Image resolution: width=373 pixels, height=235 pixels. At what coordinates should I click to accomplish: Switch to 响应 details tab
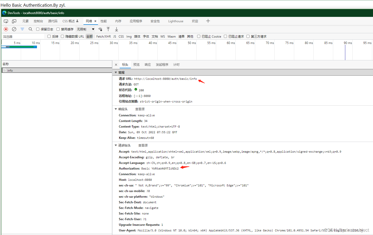[x=148, y=65]
